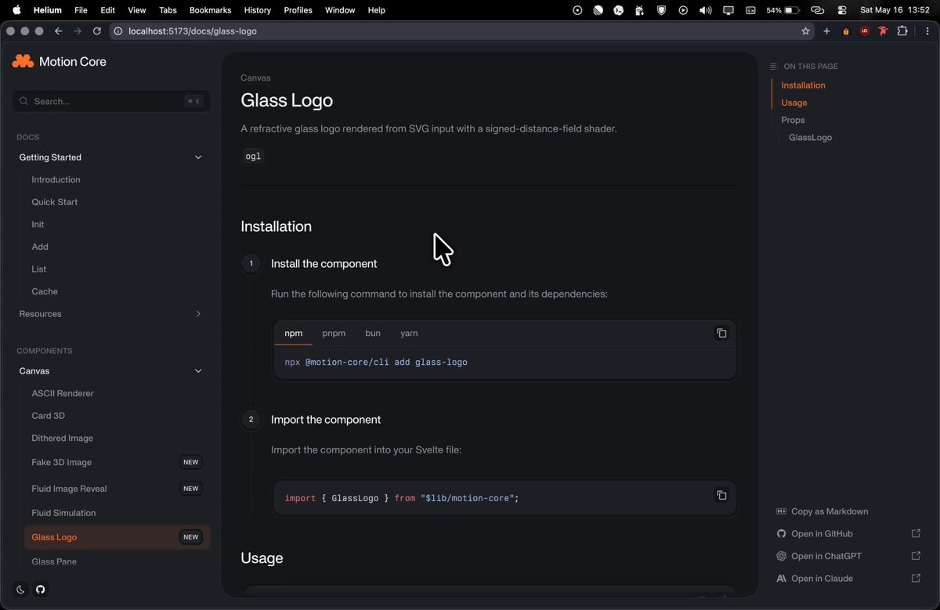Open the Profiles menu

(x=298, y=10)
